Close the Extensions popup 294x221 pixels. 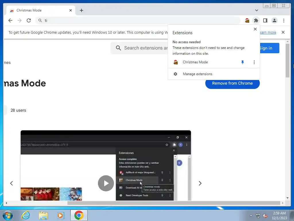(x=255, y=29)
